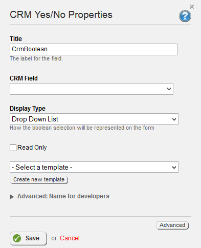Save the field properties

point(28,238)
